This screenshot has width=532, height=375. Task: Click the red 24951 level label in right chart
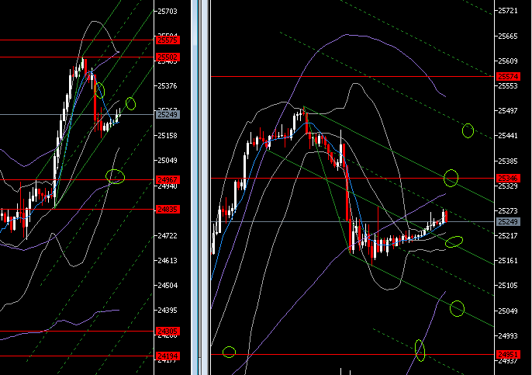click(508, 354)
